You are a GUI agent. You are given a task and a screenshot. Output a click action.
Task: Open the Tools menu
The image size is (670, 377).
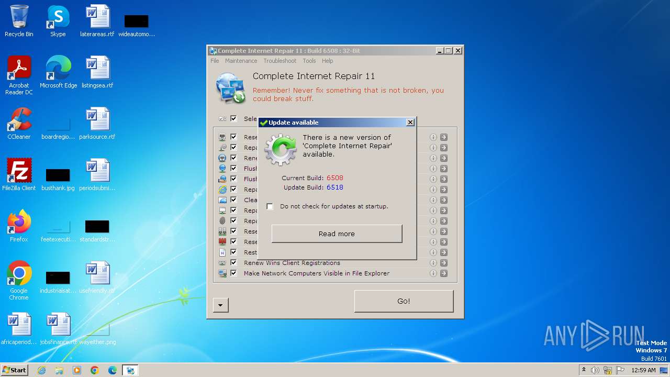[x=309, y=61]
